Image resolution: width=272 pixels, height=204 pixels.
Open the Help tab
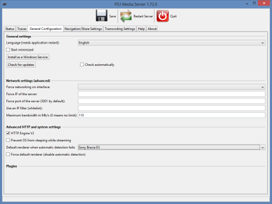pos(141,29)
